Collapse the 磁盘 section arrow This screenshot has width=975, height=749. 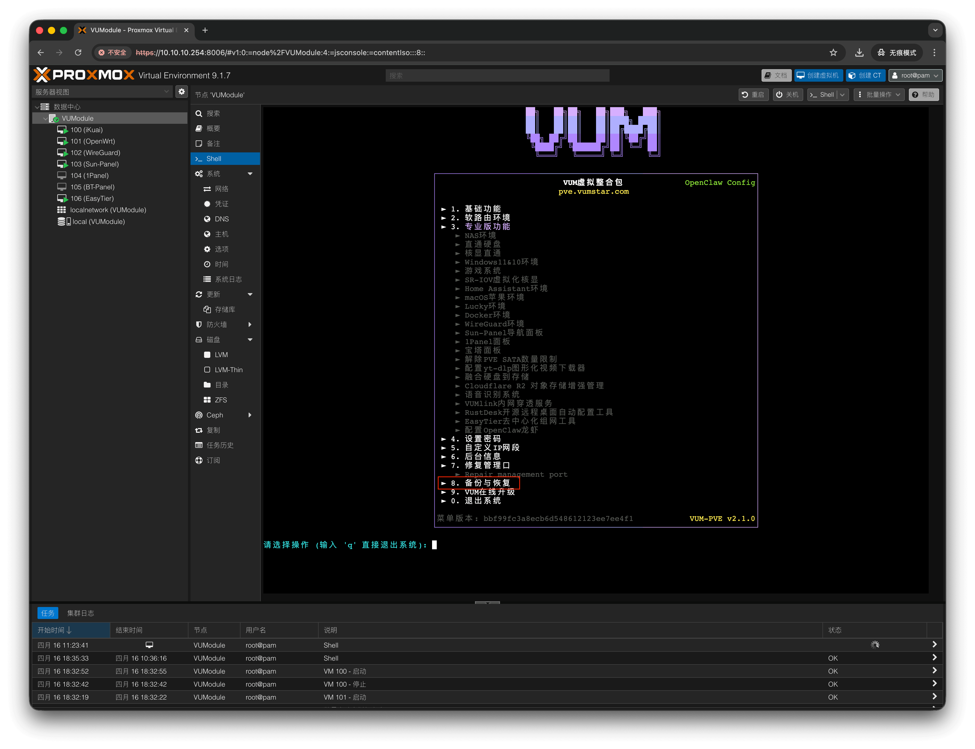[250, 340]
